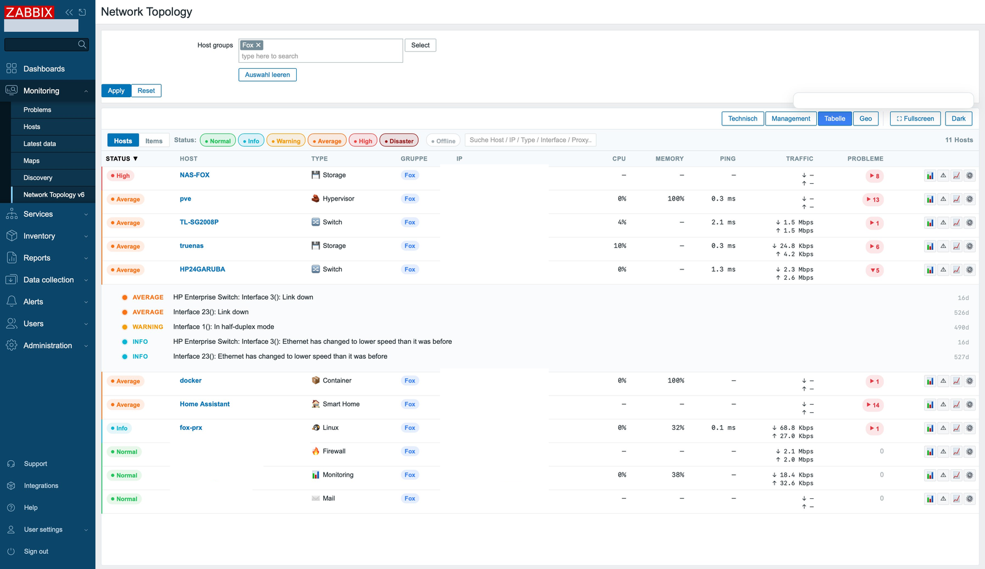Toggle the Warning status filter
The image size is (985, 569).
tap(286, 141)
